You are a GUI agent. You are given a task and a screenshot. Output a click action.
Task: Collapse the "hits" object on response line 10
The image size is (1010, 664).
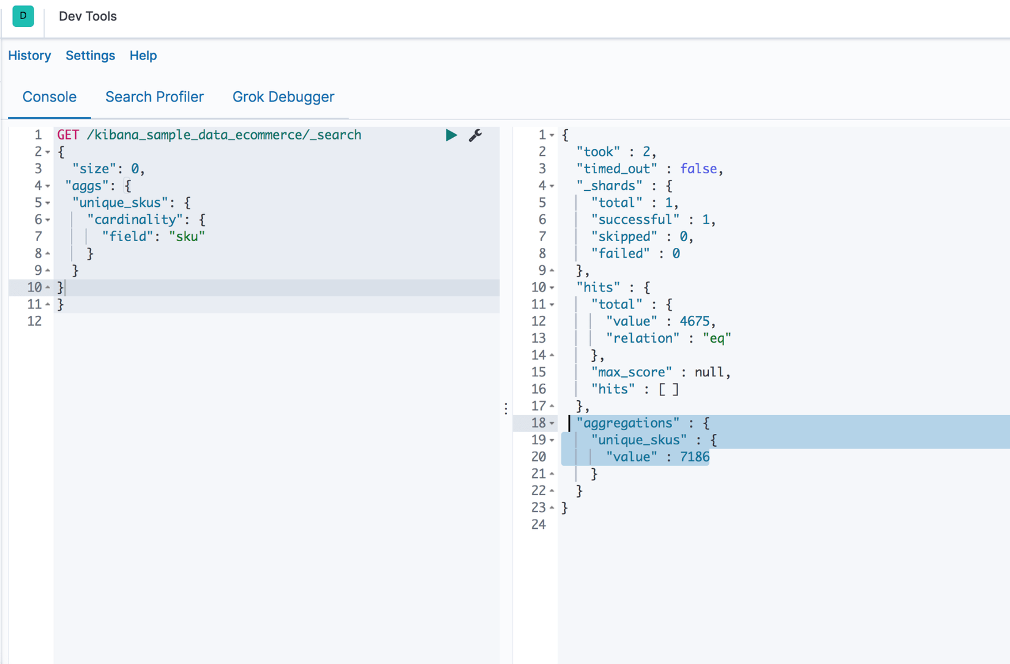tap(552, 288)
